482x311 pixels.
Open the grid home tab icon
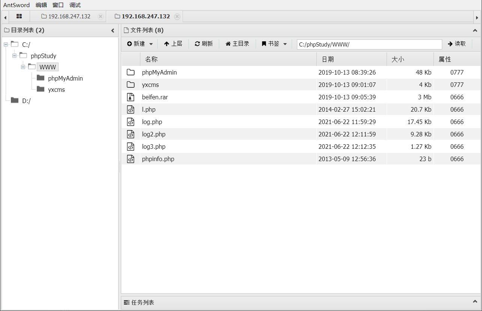pyautogui.click(x=19, y=16)
